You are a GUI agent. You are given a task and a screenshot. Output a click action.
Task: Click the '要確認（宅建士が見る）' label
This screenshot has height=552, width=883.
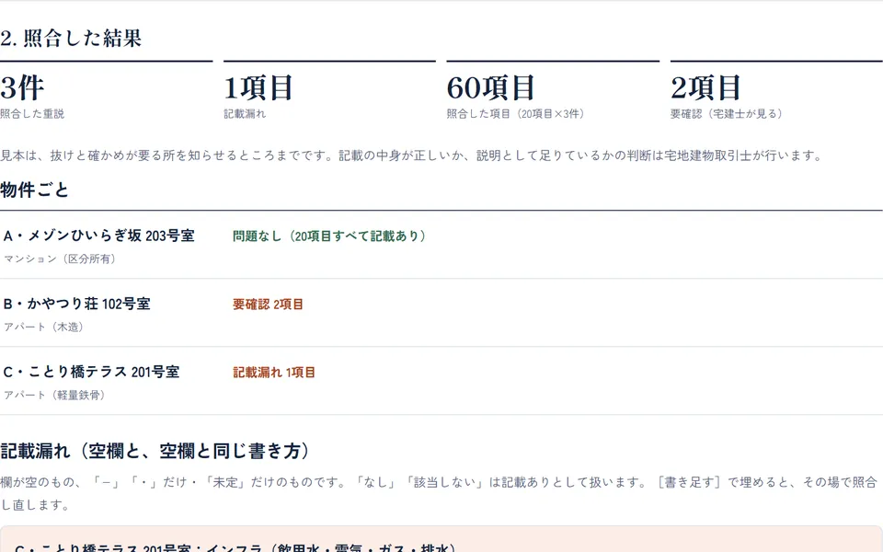(728, 114)
